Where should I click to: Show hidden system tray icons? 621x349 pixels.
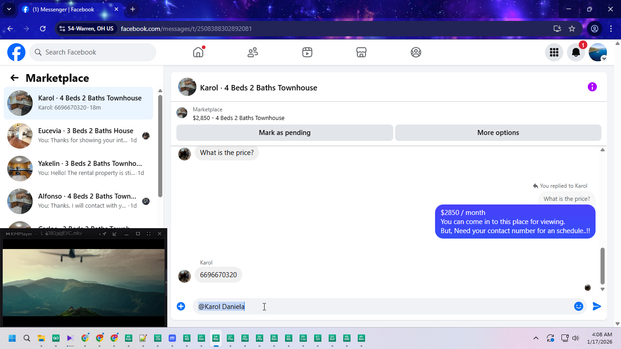536,338
